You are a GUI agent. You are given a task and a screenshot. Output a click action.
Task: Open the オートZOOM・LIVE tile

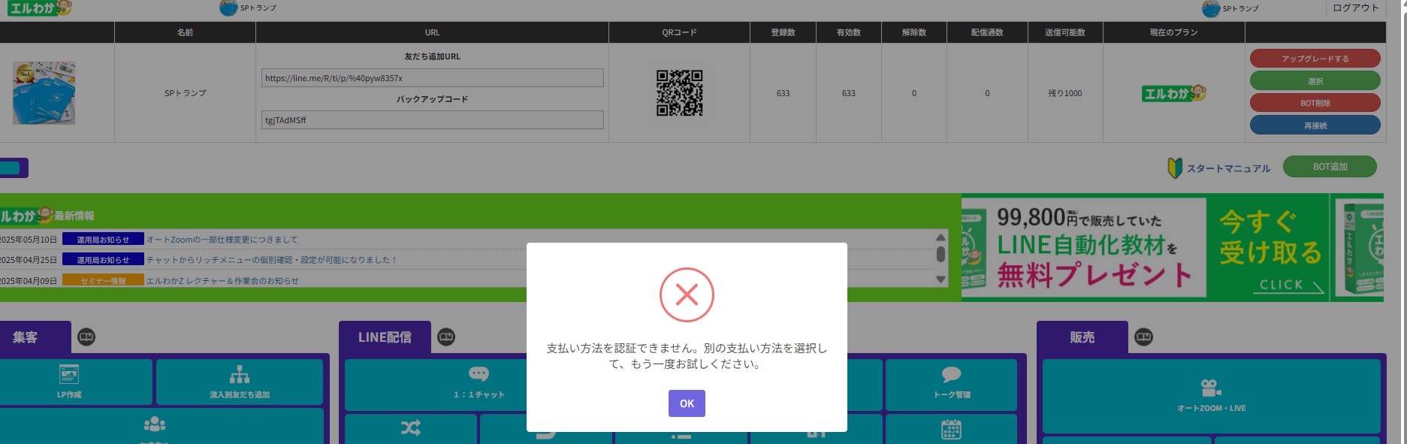[1211, 396]
